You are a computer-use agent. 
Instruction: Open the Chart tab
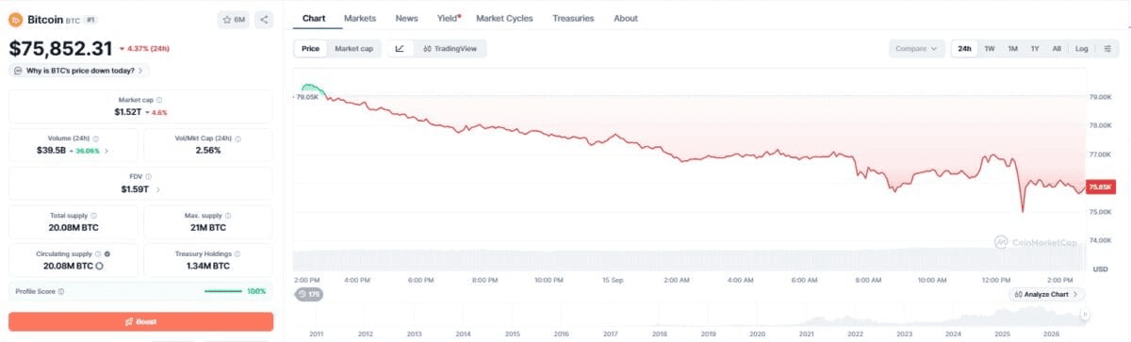pyautogui.click(x=314, y=18)
